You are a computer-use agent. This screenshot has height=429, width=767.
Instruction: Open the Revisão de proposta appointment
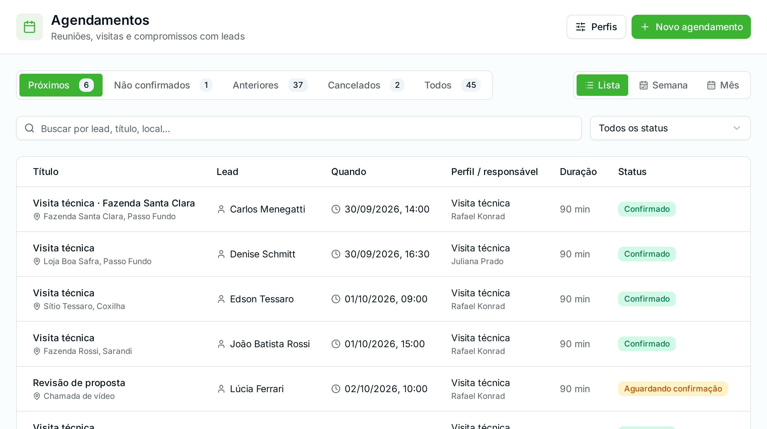coord(383,389)
